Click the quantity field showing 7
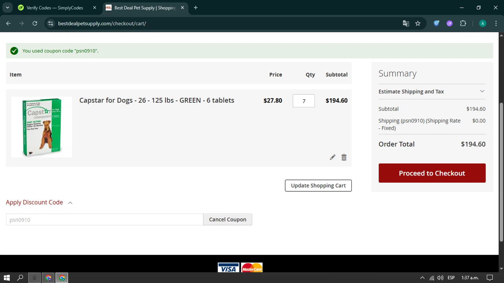 click(x=304, y=101)
